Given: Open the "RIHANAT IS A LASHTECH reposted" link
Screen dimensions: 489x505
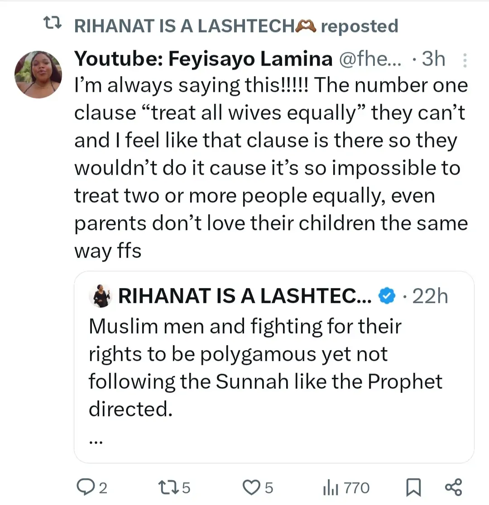Looking at the screenshot, I should pyautogui.click(x=235, y=26).
